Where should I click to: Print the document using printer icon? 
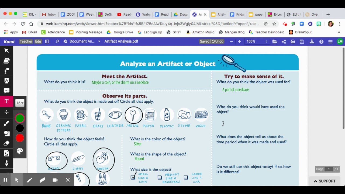[293, 41]
